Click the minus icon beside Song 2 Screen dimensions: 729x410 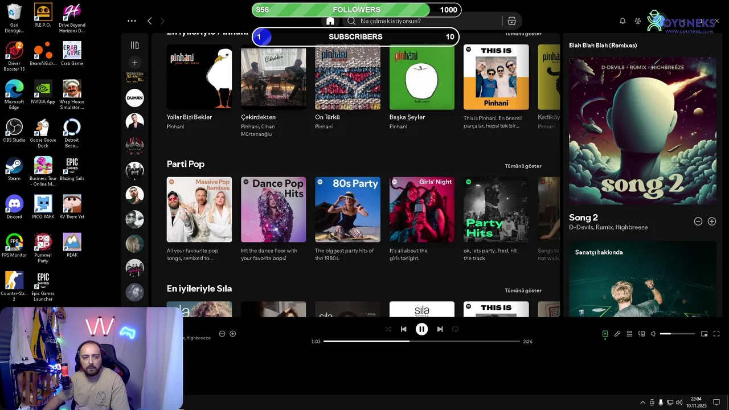pyautogui.click(x=698, y=222)
